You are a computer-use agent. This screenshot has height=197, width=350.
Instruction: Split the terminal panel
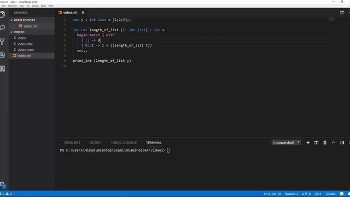pyautogui.click(x=316, y=142)
